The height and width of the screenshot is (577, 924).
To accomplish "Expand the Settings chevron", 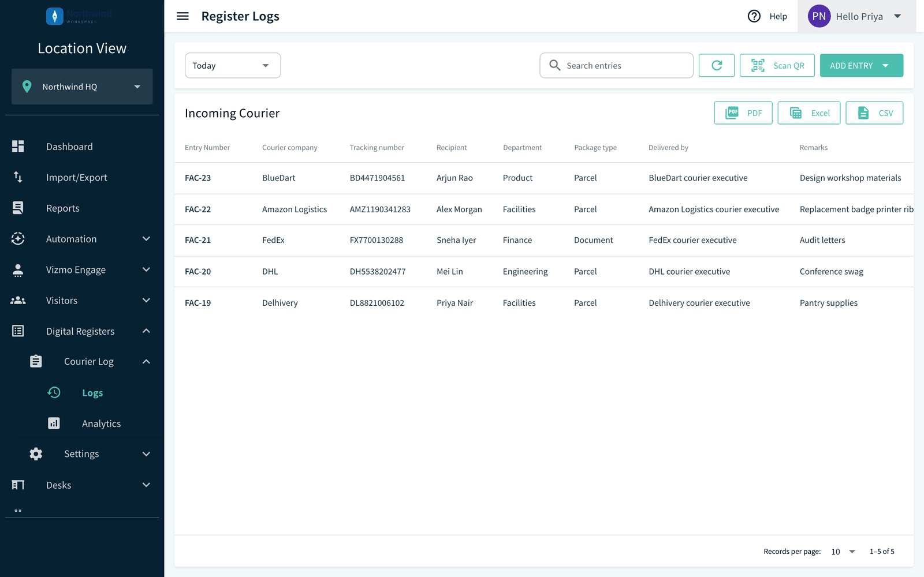I will (146, 454).
